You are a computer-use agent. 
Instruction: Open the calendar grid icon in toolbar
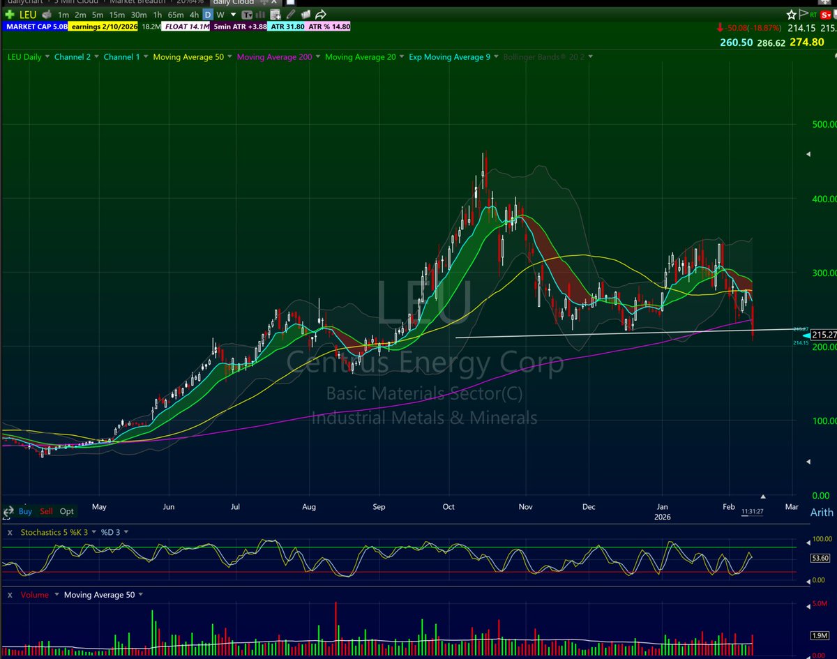click(x=276, y=15)
